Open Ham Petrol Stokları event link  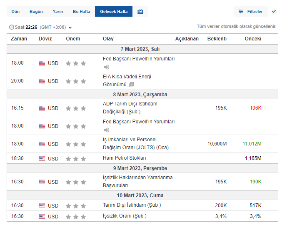click(124, 158)
